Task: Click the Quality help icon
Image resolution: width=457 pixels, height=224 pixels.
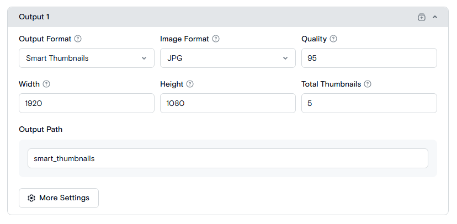Action: coord(333,39)
